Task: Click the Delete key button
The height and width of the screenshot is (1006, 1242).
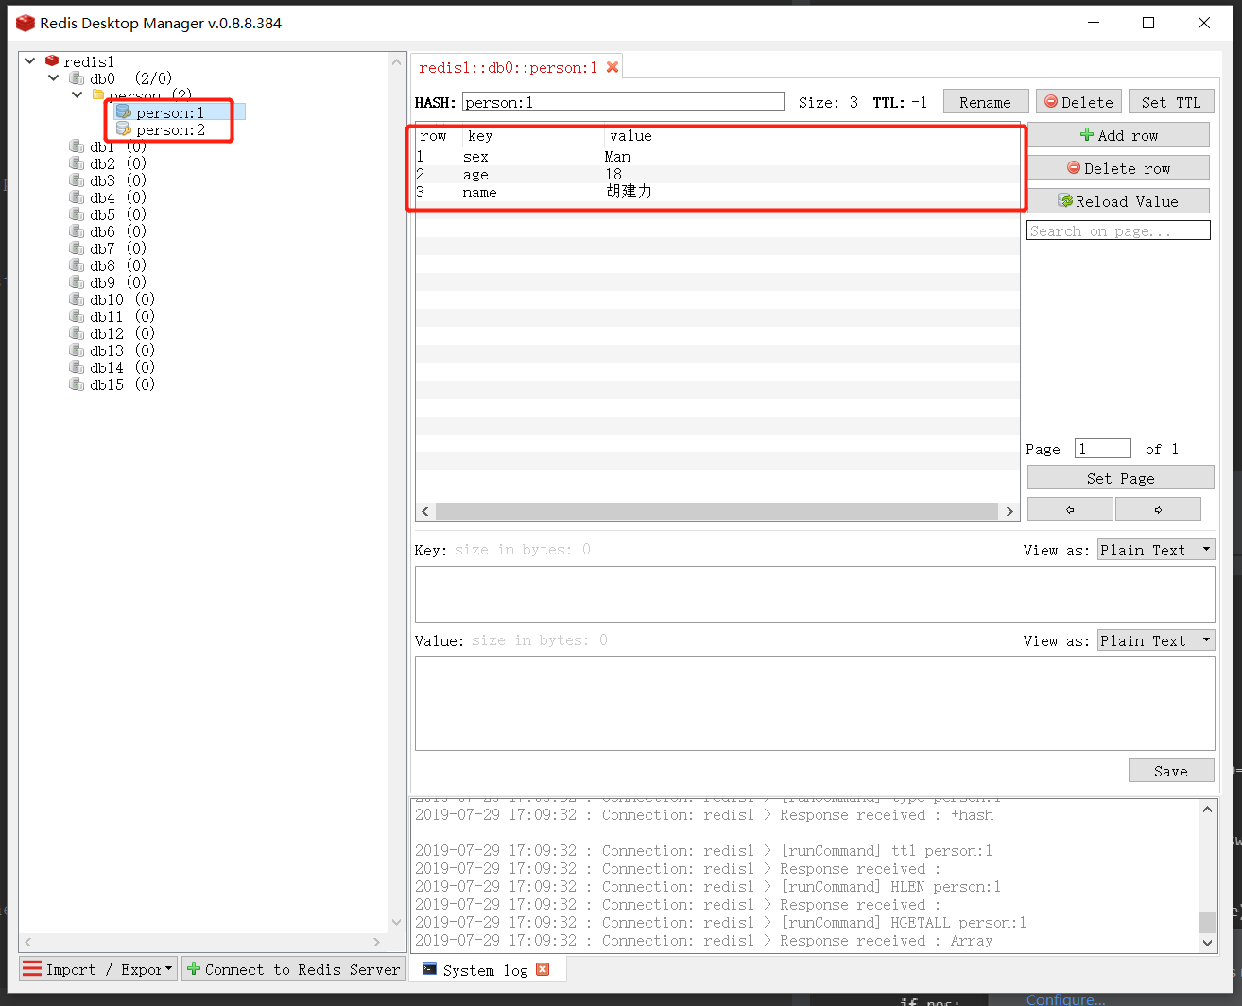Action: click(x=1078, y=102)
